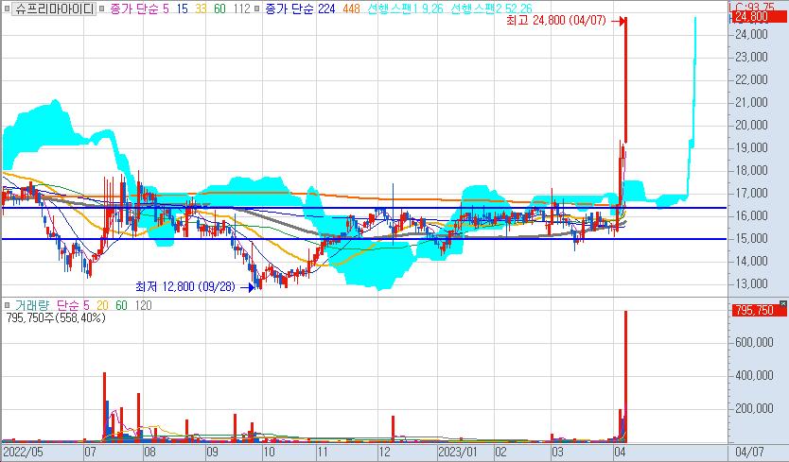The width and height of the screenshot is (789, 462).
Task: Click the 2023/01 date axis label
Action: 459,452
